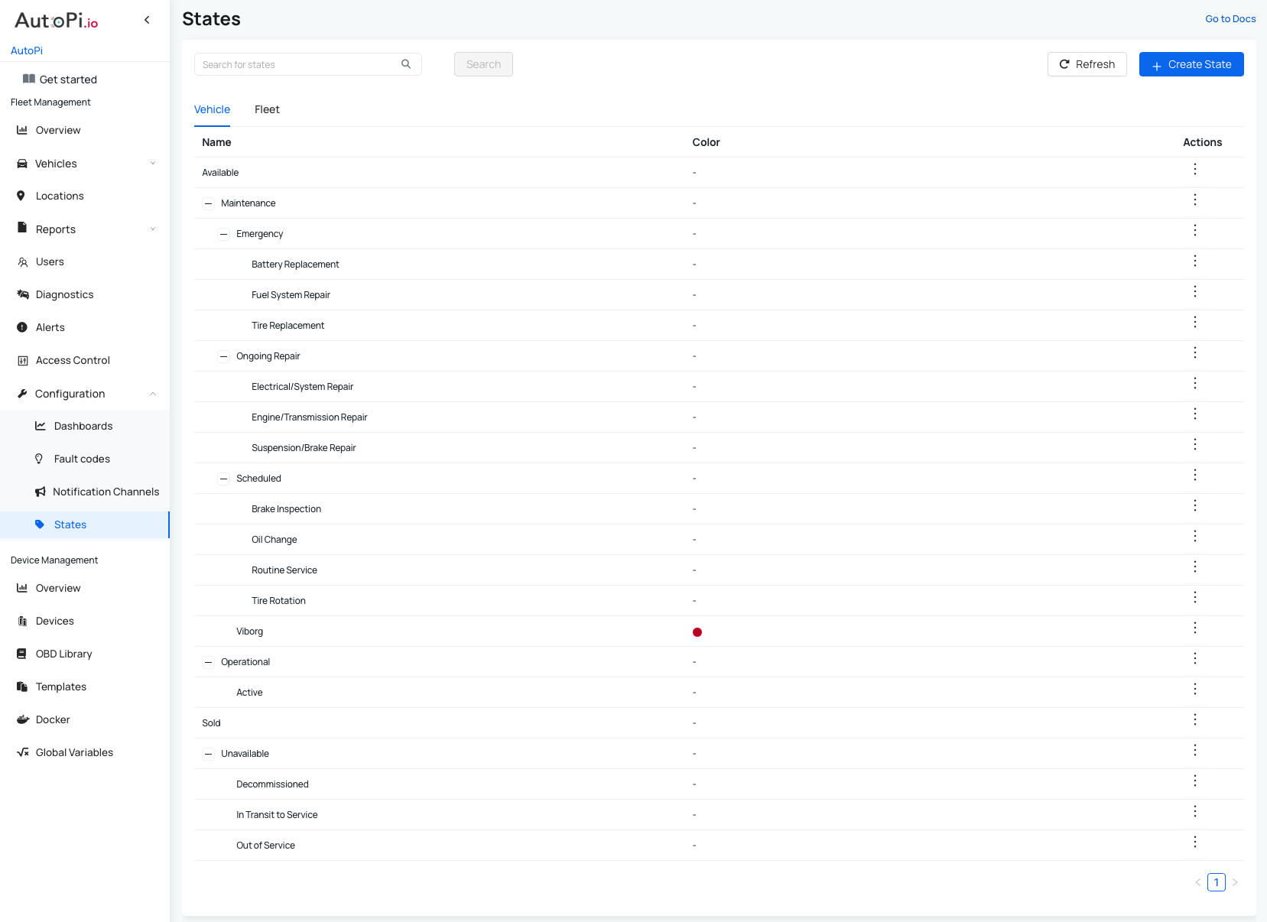This screenshot has height=922, width=1267.
Task: Open actions menu for Viborg row
Action: coord(1195,628)
